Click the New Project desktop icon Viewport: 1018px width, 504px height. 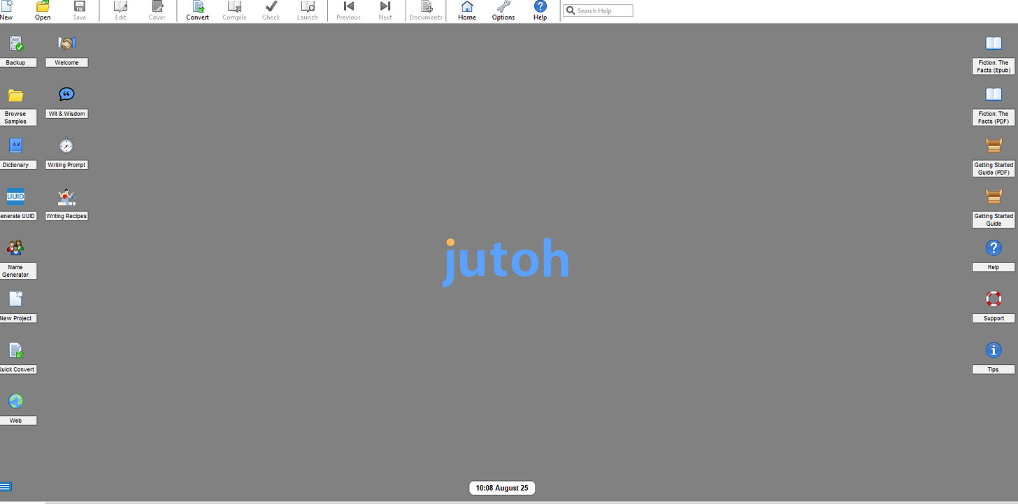pos(15,299)
